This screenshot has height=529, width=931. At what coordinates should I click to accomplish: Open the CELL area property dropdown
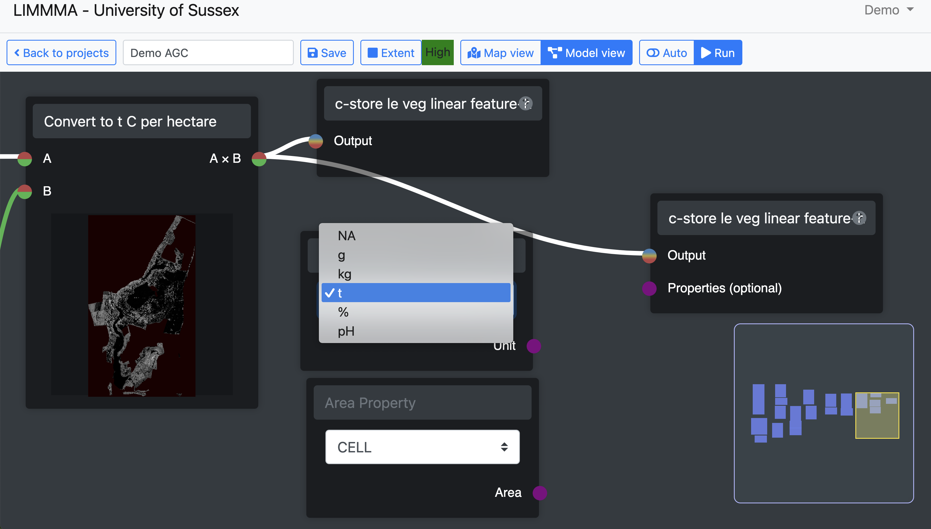pyautogui.click(x=422, y=447)
